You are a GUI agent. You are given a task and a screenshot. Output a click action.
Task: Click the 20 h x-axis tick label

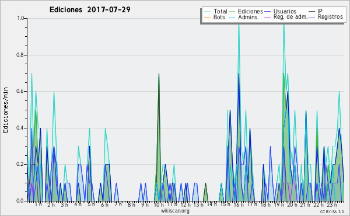(292, 204)
